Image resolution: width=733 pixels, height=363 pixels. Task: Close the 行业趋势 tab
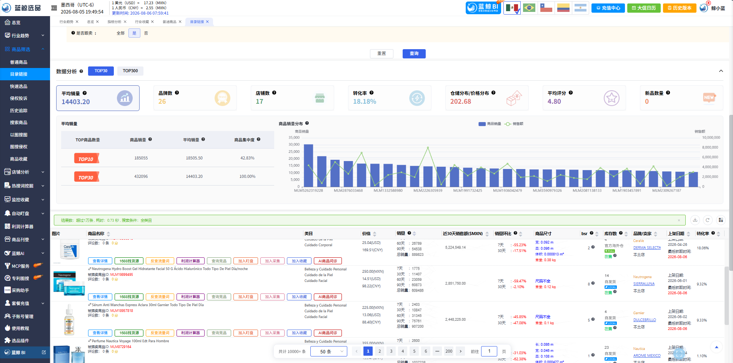coord(77,22)
